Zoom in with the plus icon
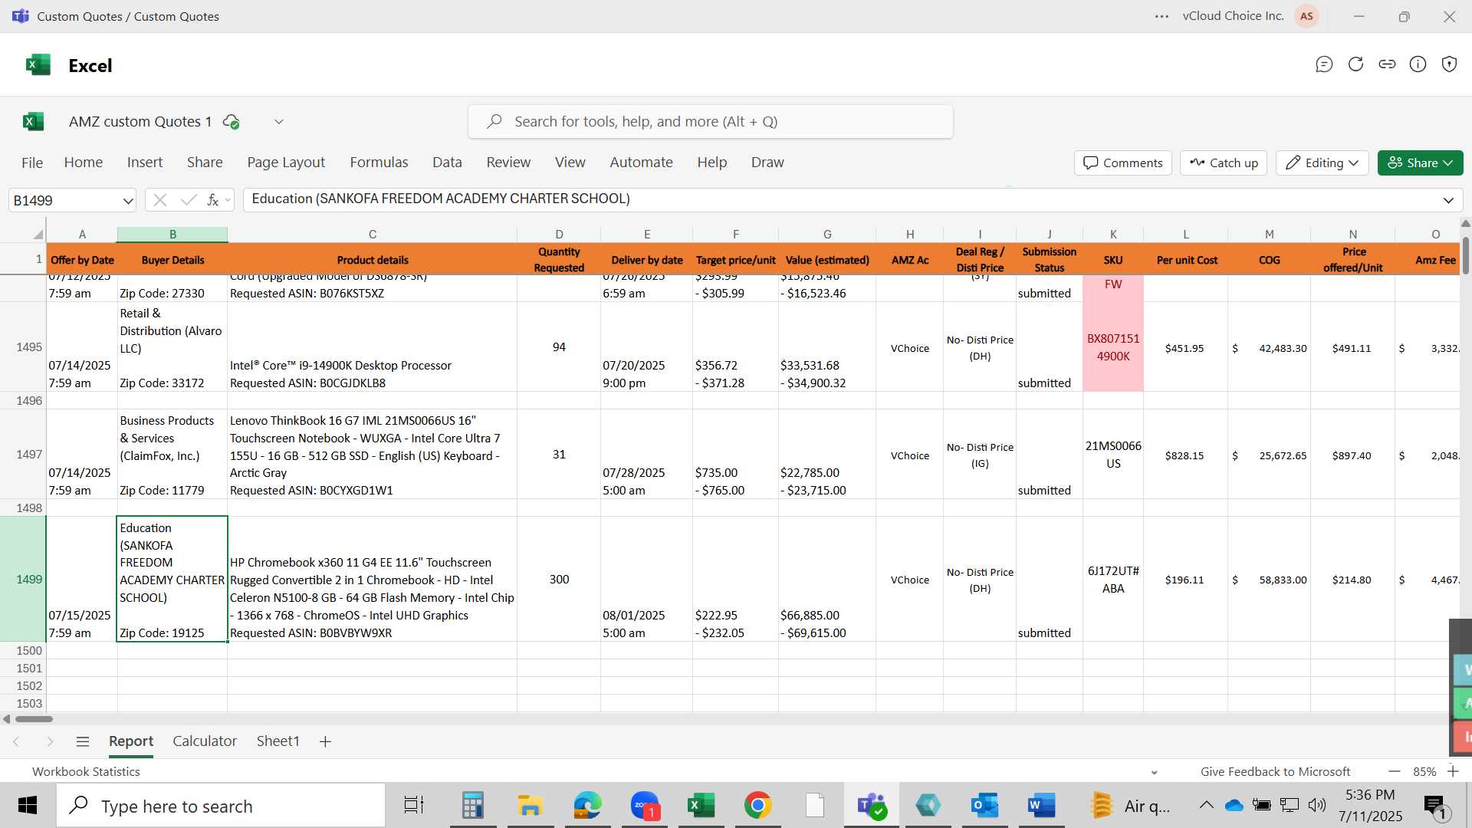 coord(1453,771)
